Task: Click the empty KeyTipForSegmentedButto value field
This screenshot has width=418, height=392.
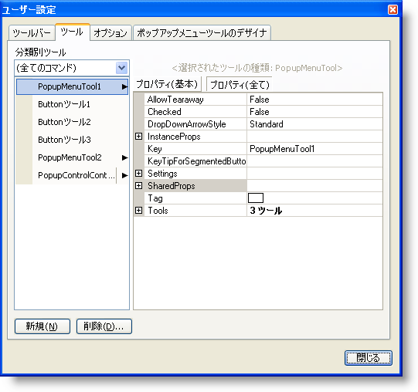Action: [x=314, y=161]
